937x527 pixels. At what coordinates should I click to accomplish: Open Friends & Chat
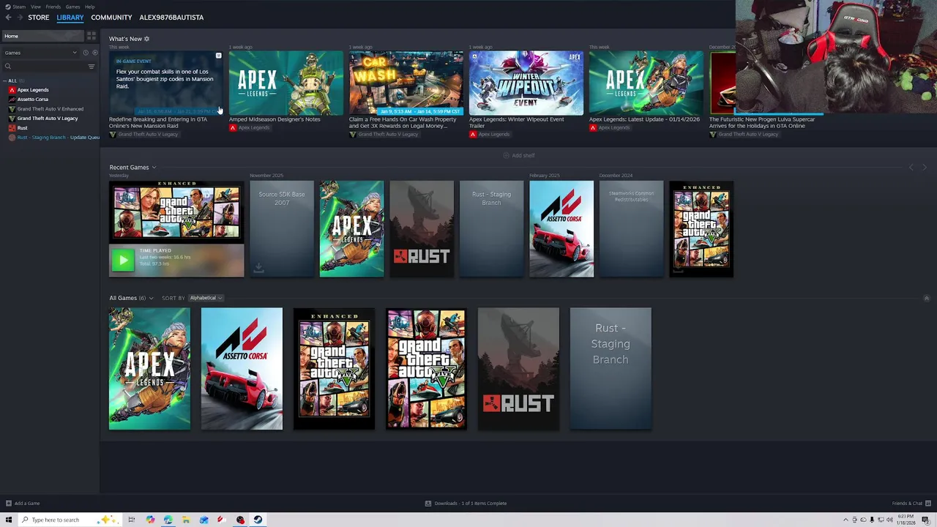(911, 504)
